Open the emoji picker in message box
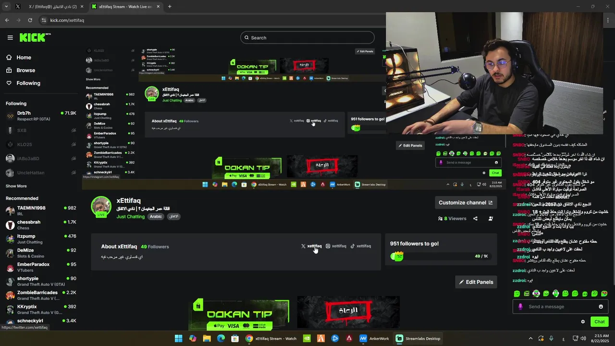This screenshot has width=615, height=346. pos(601,307)
